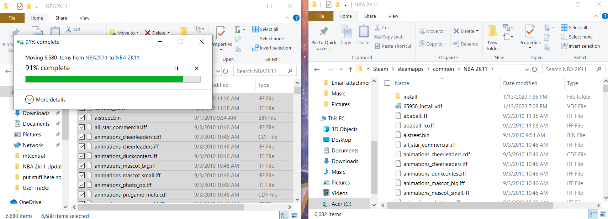Open Move to dropdown in left window
This screenshot has width=608, height=219.
click(x=125, y=33)
